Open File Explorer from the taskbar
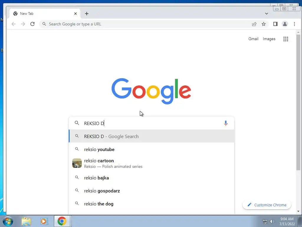 point(26,221)
